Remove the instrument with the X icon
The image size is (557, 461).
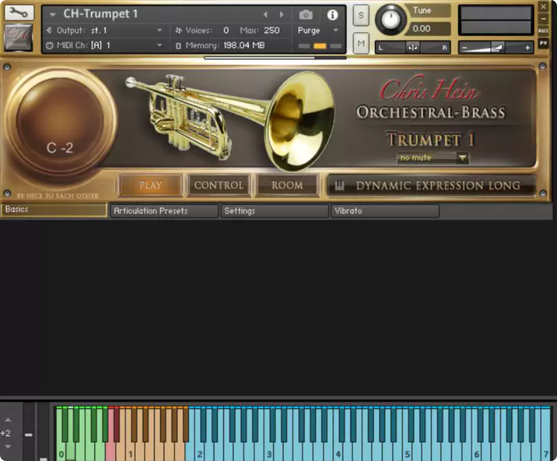(x=543, y=6)
